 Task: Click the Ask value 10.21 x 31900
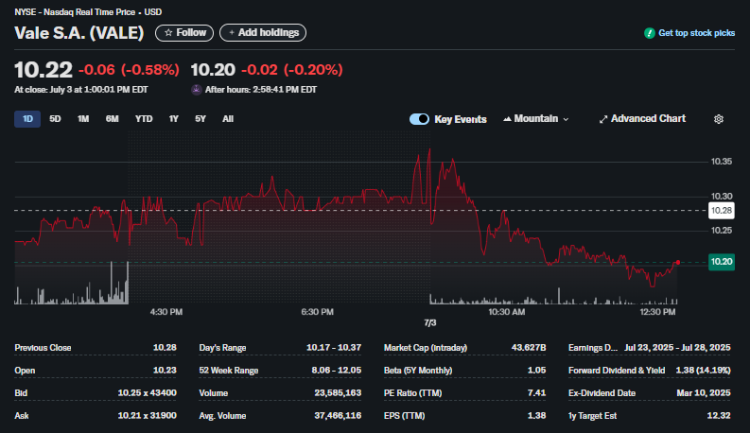click(x=147, y=416)
